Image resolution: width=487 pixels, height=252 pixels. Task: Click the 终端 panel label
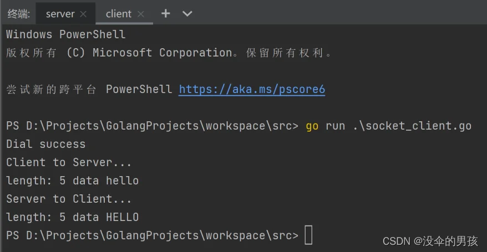19,14
